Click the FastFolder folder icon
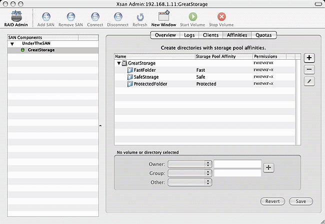This screenshot has width=325, height=224. 130,70
